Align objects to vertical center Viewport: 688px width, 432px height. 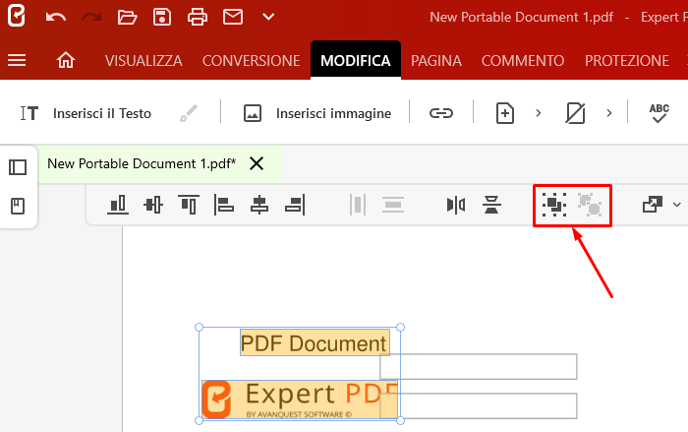[x=153, y=205]
